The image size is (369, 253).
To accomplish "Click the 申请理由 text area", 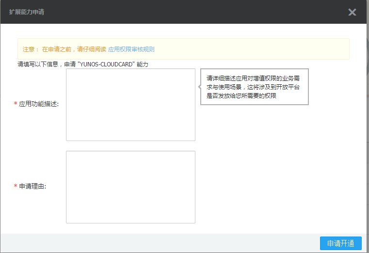I will tap(130, 187).
